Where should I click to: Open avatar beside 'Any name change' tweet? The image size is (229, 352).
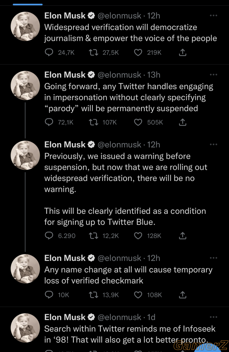[x=25, y=269]
